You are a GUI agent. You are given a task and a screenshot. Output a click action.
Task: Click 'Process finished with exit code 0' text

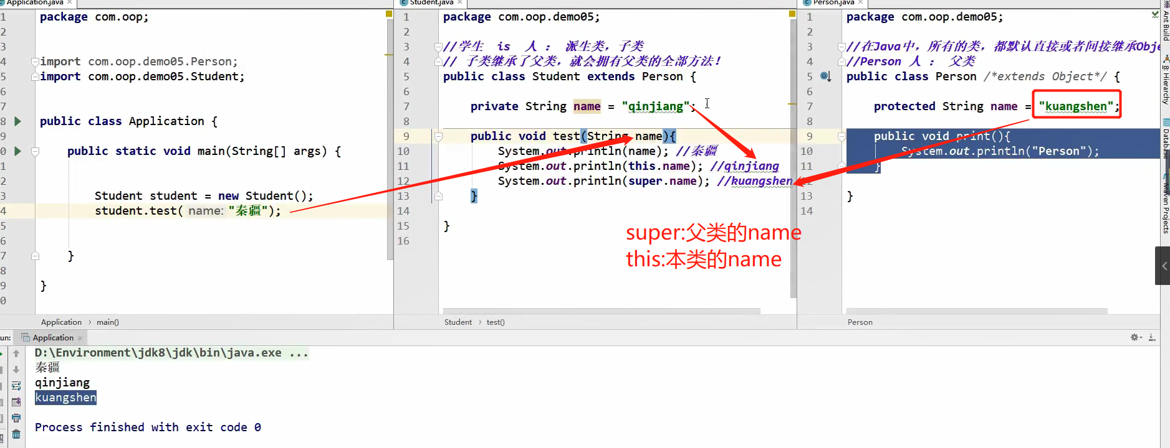point(148,427)
